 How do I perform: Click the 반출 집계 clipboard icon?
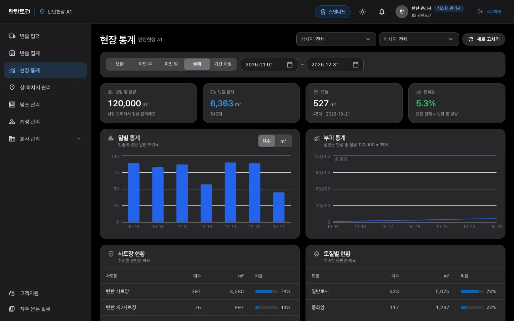12,53
